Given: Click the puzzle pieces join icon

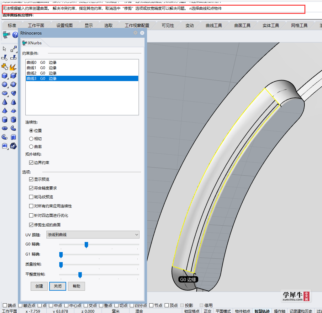Looking at the screenshot, I should pos(4,67).
